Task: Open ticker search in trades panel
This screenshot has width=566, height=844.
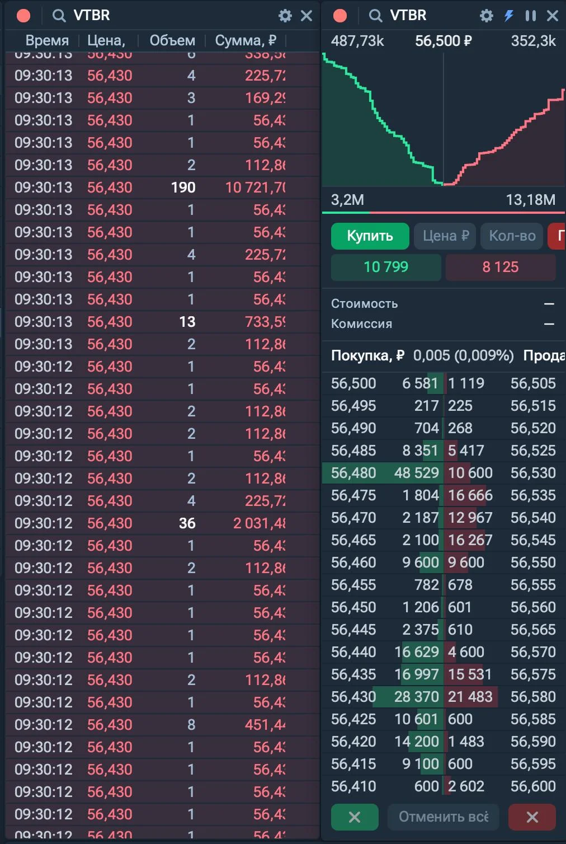Action: pyautogui.click(x=59, y=16)
